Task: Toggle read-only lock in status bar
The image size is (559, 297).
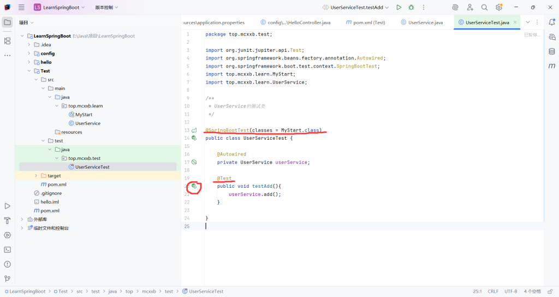Action: (549, 292)
